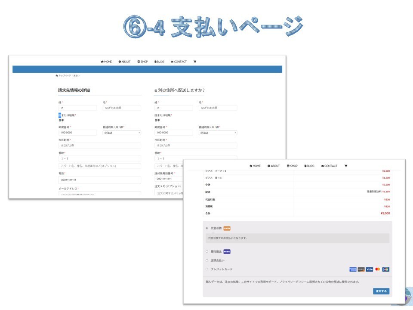
Task: Click the billing 名 input field
Action: point(122,108)
